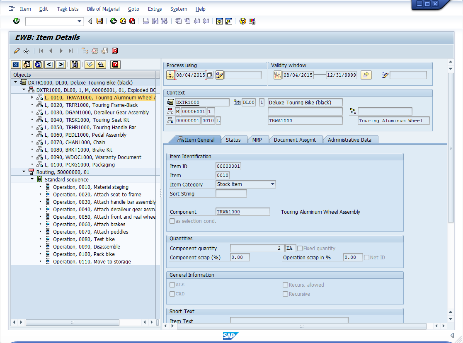Open the command field dropdown arrow
This screenshot has width=463, height=343.
click(79, 21)
